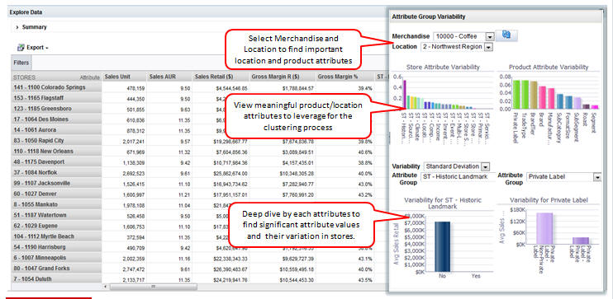Select row 141 - 1100 Colorado Springs
This screenshot has height=299, width=613.
(x=57, y=87)
